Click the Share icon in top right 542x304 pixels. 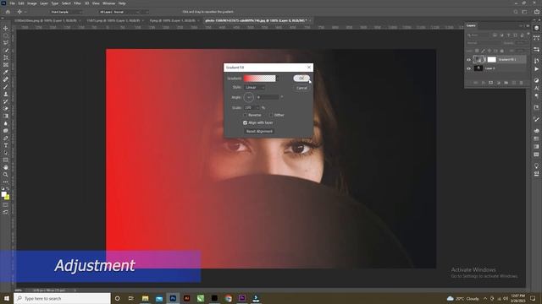pyautogui.click(x=536, y=12)
